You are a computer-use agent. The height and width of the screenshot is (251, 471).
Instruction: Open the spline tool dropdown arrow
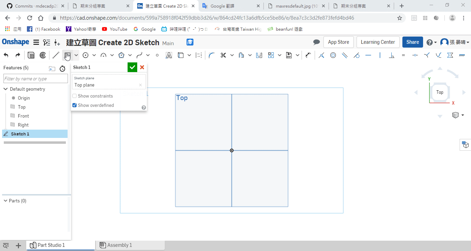(x=148, y=55)
